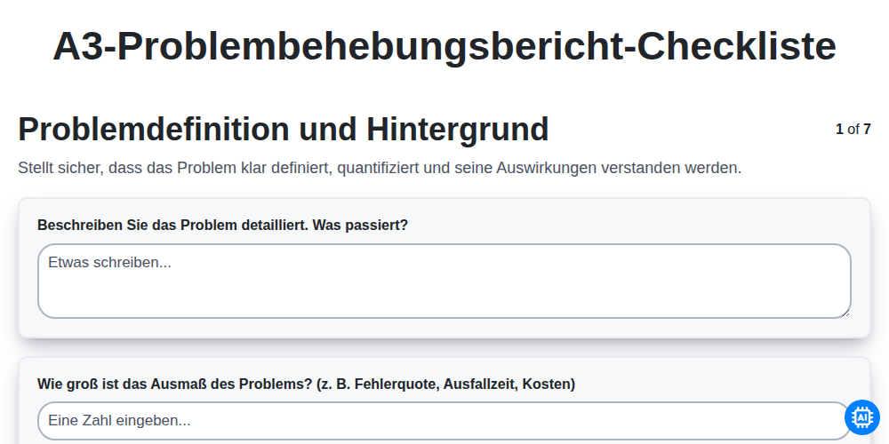Click the '1 of 7' page indicator
889x444 pixels.
point(853,129)
